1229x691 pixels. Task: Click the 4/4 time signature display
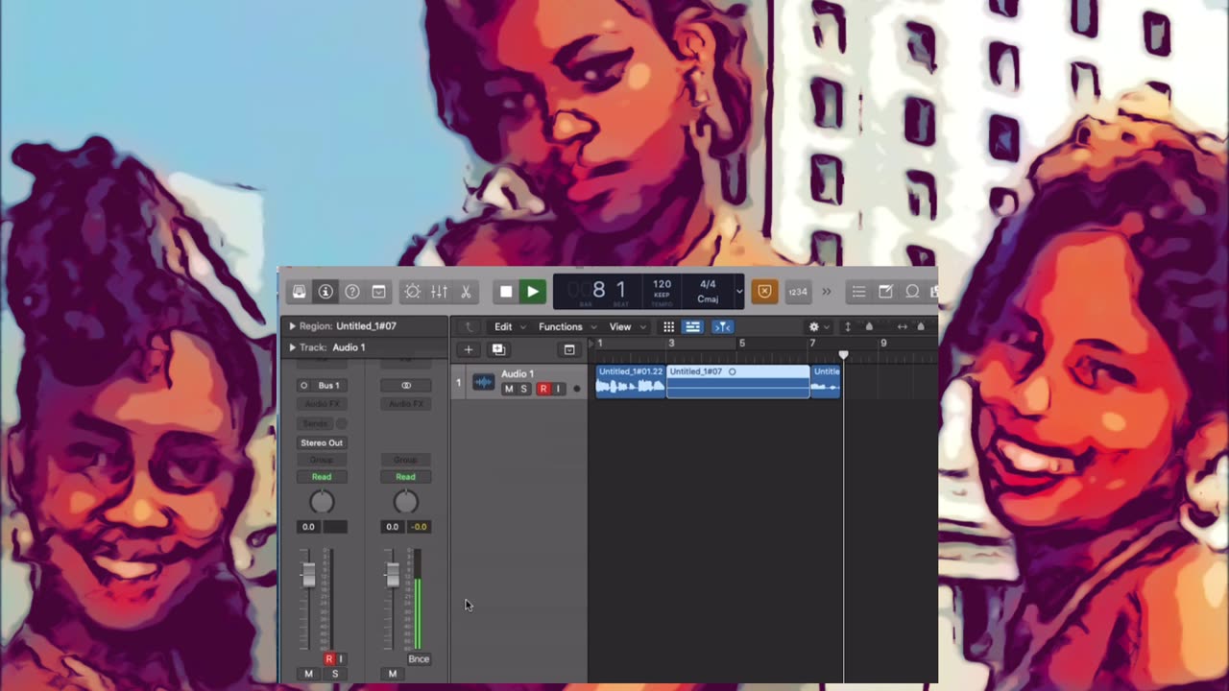click(x=708, y=284)
